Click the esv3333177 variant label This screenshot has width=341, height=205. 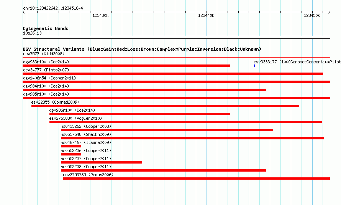[297, 62]
